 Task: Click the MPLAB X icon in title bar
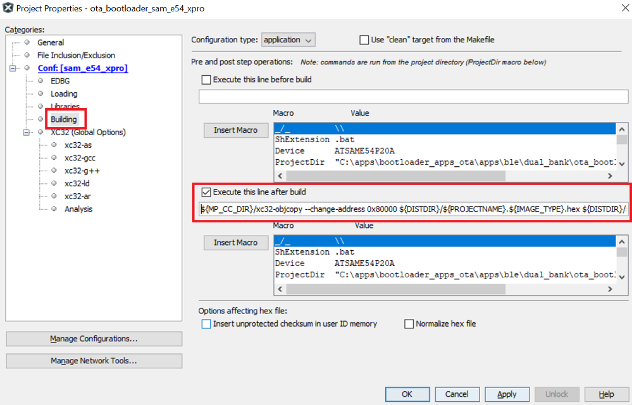[x=8, y=8]
